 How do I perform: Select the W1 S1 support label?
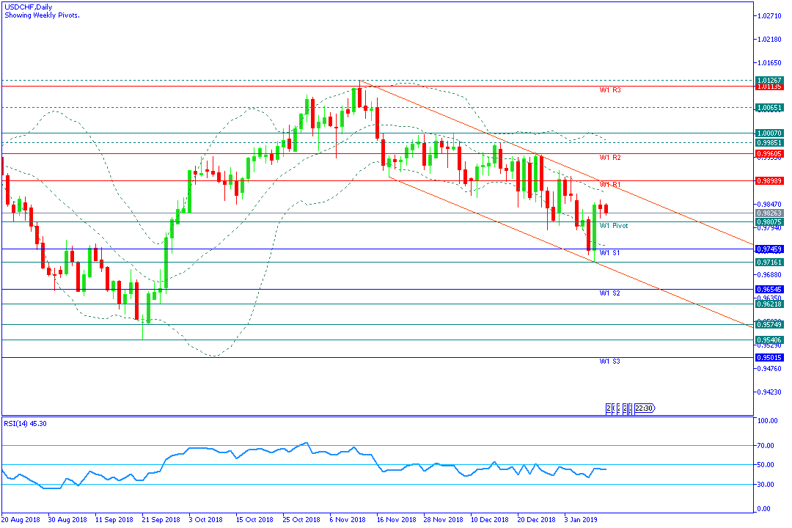click(x=609, y=252)
